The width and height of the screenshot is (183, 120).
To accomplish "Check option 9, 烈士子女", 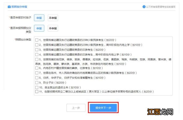I will pos(37,82).
